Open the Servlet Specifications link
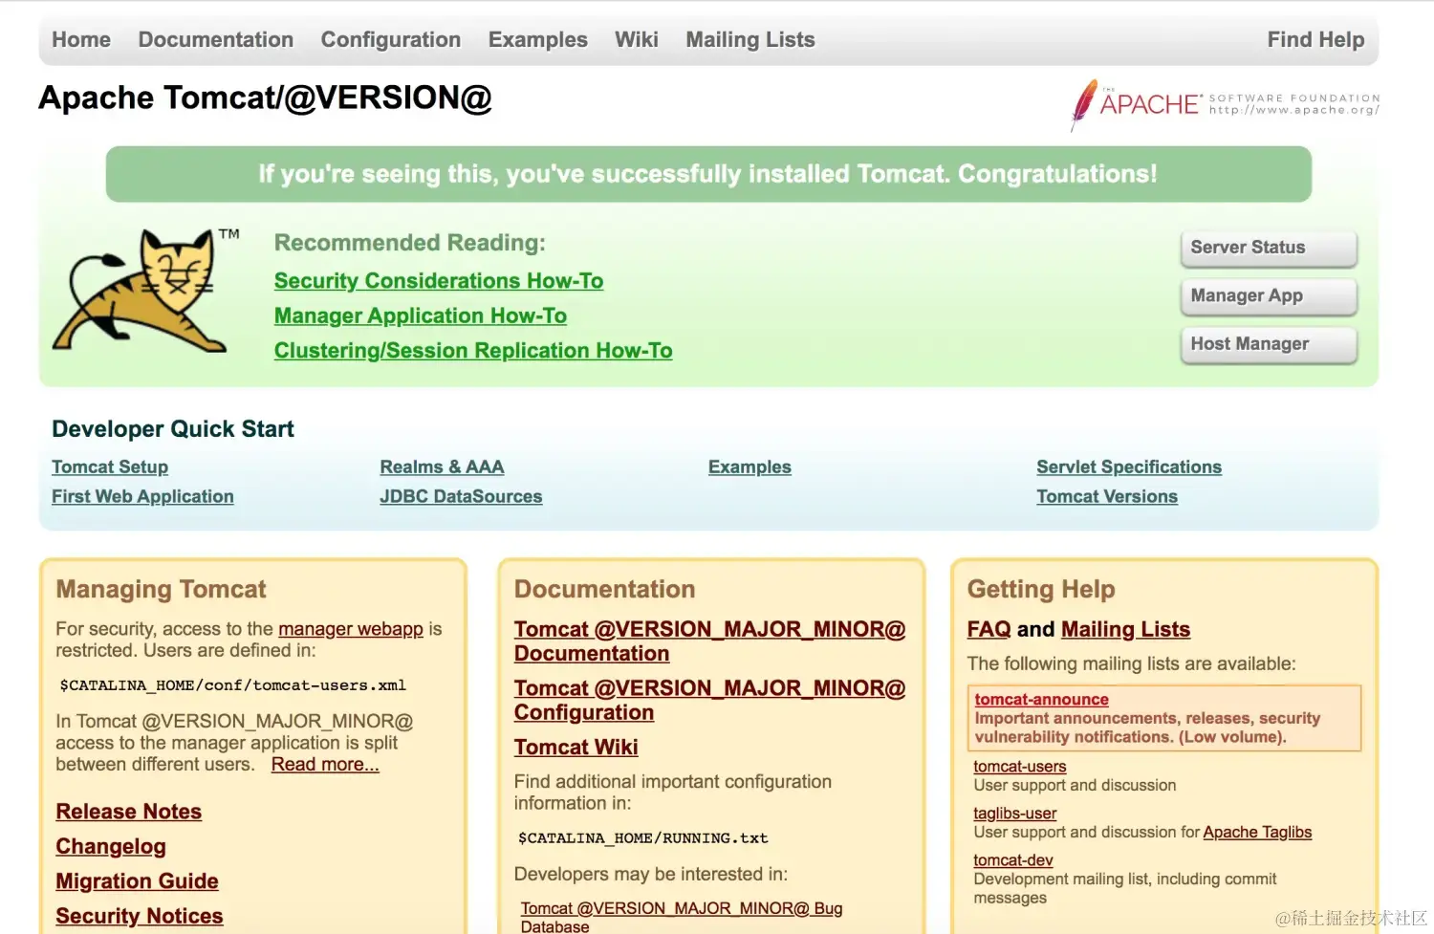The width and height of the screenshot is (1434, 934). coord(1129,467)
